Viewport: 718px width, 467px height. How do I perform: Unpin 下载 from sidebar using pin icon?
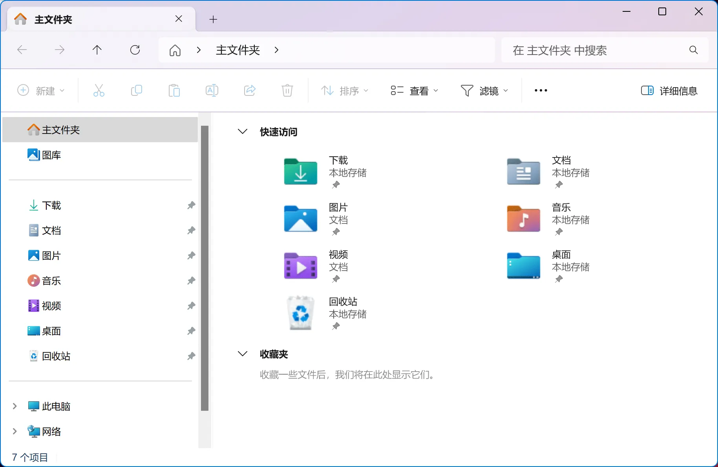click(x=191, y=205)
